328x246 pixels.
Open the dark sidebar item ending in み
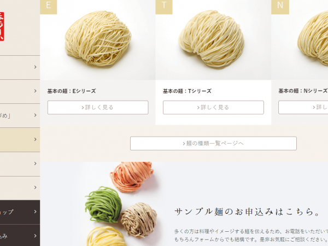point(20,236)
